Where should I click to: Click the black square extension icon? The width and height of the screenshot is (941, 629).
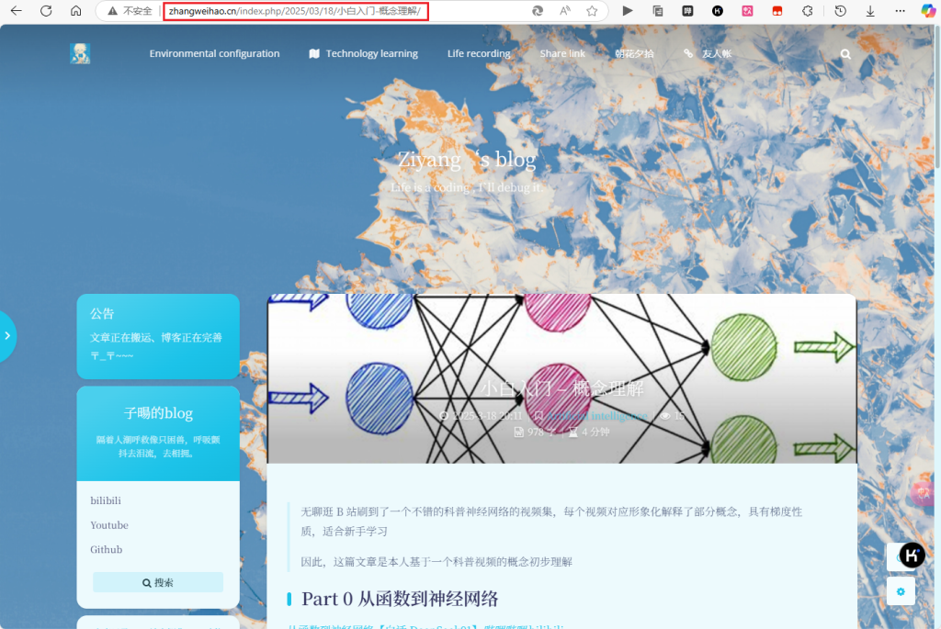pos(687,11)
